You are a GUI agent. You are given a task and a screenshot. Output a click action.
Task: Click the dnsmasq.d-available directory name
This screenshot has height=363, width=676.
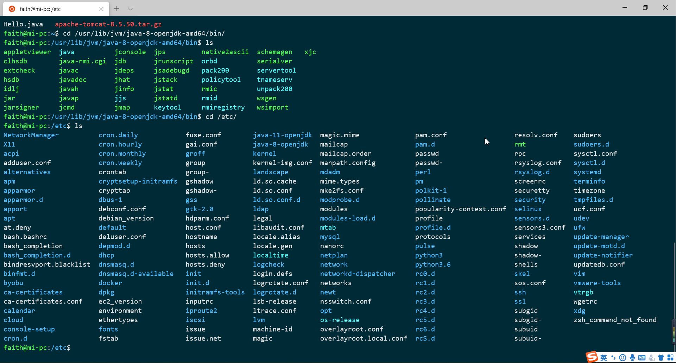click(x=136, y=274)
